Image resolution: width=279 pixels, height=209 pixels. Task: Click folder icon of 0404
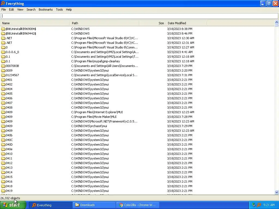[x=3, y=89]
